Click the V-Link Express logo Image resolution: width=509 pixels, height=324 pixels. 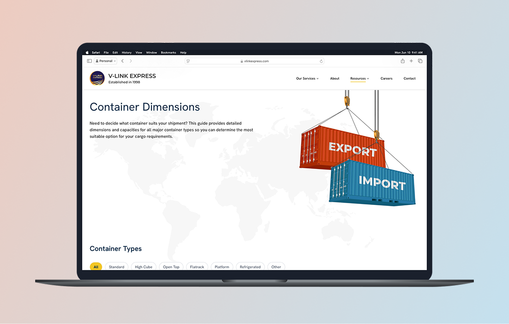point(97,78)
